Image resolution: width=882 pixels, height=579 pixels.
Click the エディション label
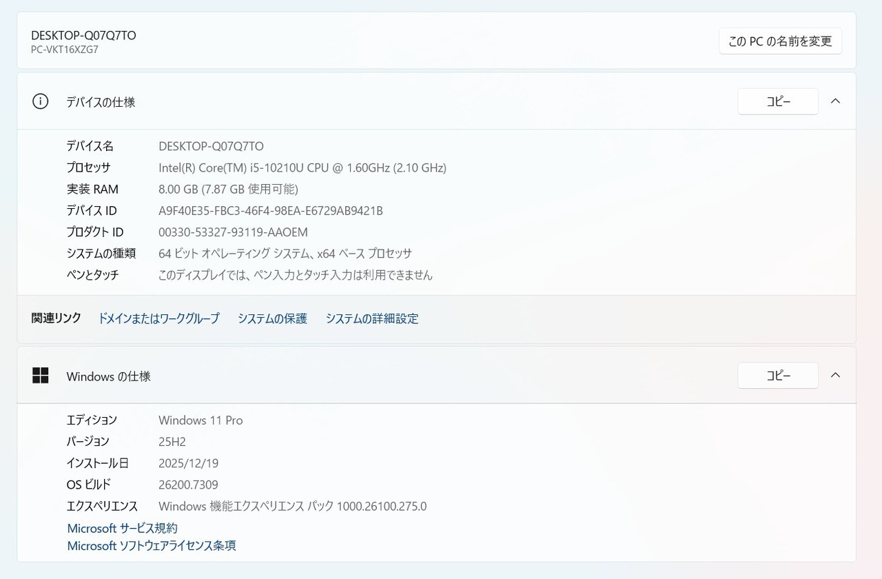(x=92, y=420)
